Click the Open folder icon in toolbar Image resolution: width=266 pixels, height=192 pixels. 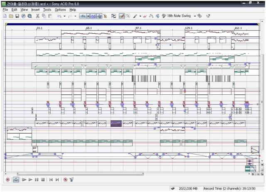coord(11,16)
